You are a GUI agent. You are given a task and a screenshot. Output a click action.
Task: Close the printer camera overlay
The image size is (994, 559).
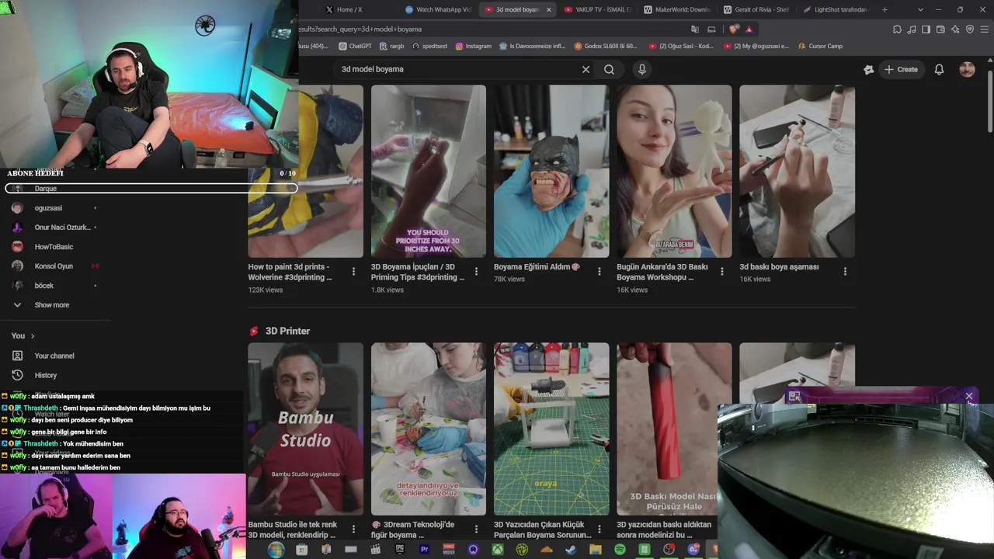[x=969, y=397]
